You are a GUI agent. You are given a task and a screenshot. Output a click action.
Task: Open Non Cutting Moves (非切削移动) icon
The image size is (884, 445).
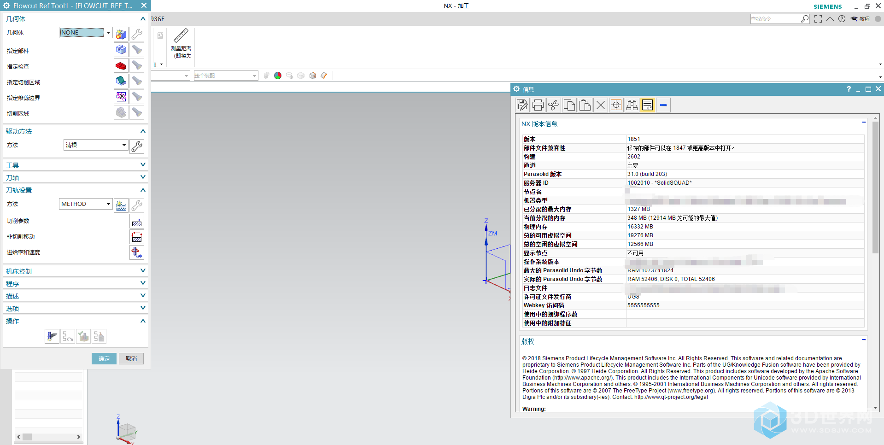pos(137,237)
